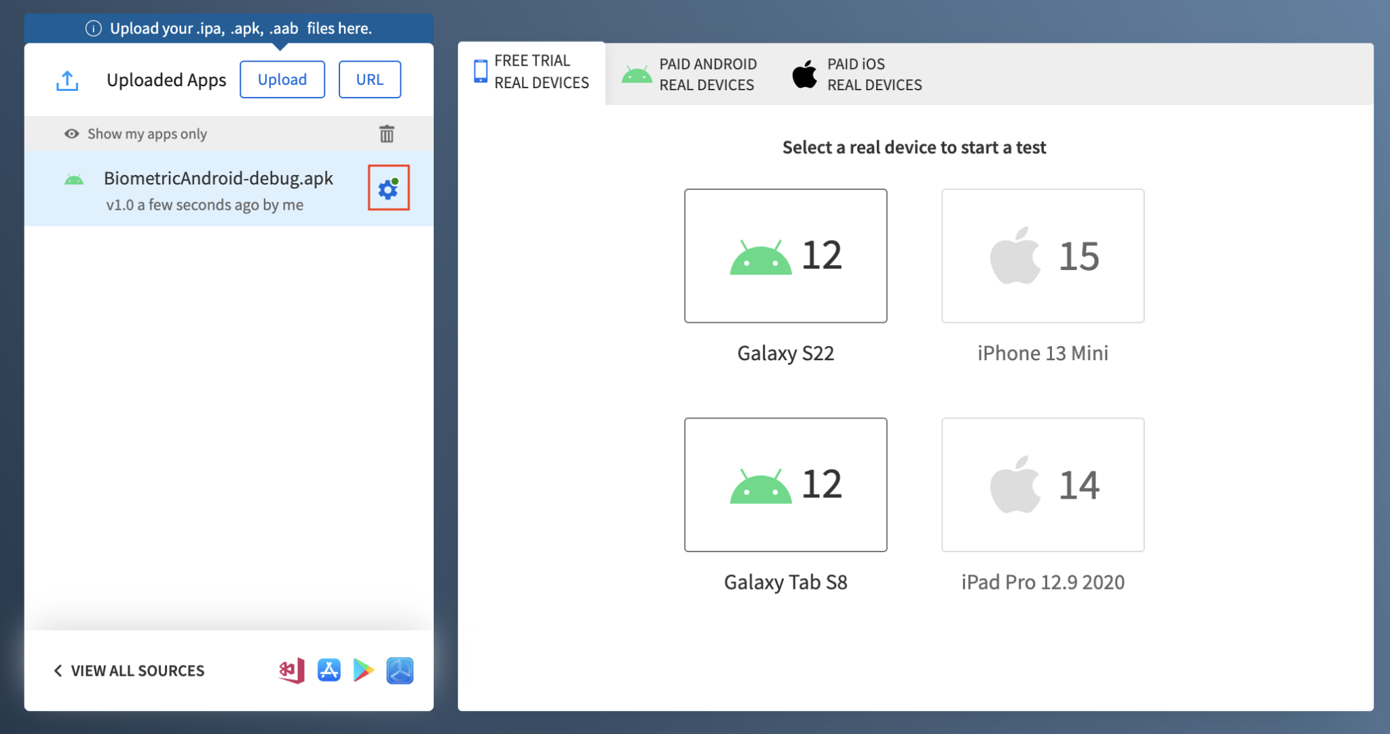
Task: Select the Apple App Store source icon
Action: (328, 670)
